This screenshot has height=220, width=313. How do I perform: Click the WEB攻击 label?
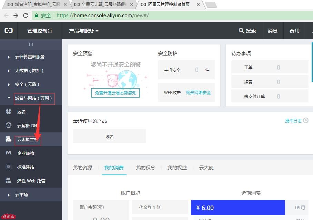coord(172,92)
